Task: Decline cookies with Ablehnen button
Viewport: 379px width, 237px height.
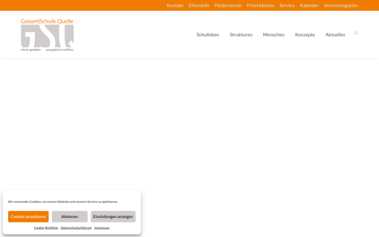Action: pos(69,216)
